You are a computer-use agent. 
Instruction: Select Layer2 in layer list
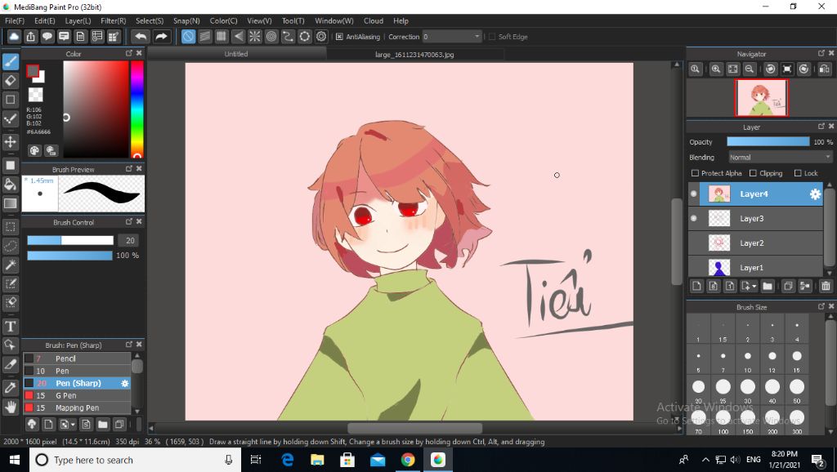tap(756, 243)
